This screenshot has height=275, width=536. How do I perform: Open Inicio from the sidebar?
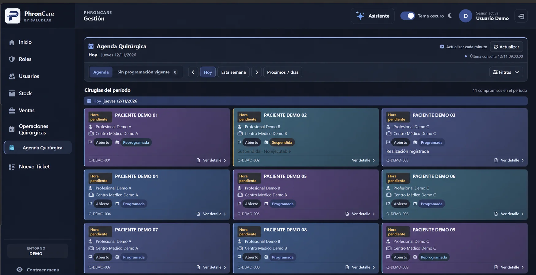click(25, 42)
